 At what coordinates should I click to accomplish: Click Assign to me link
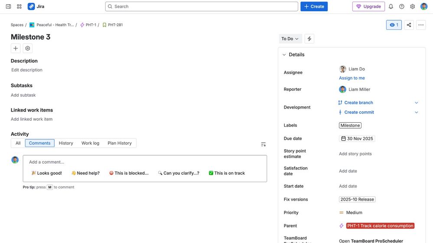[x=352, y=78]
